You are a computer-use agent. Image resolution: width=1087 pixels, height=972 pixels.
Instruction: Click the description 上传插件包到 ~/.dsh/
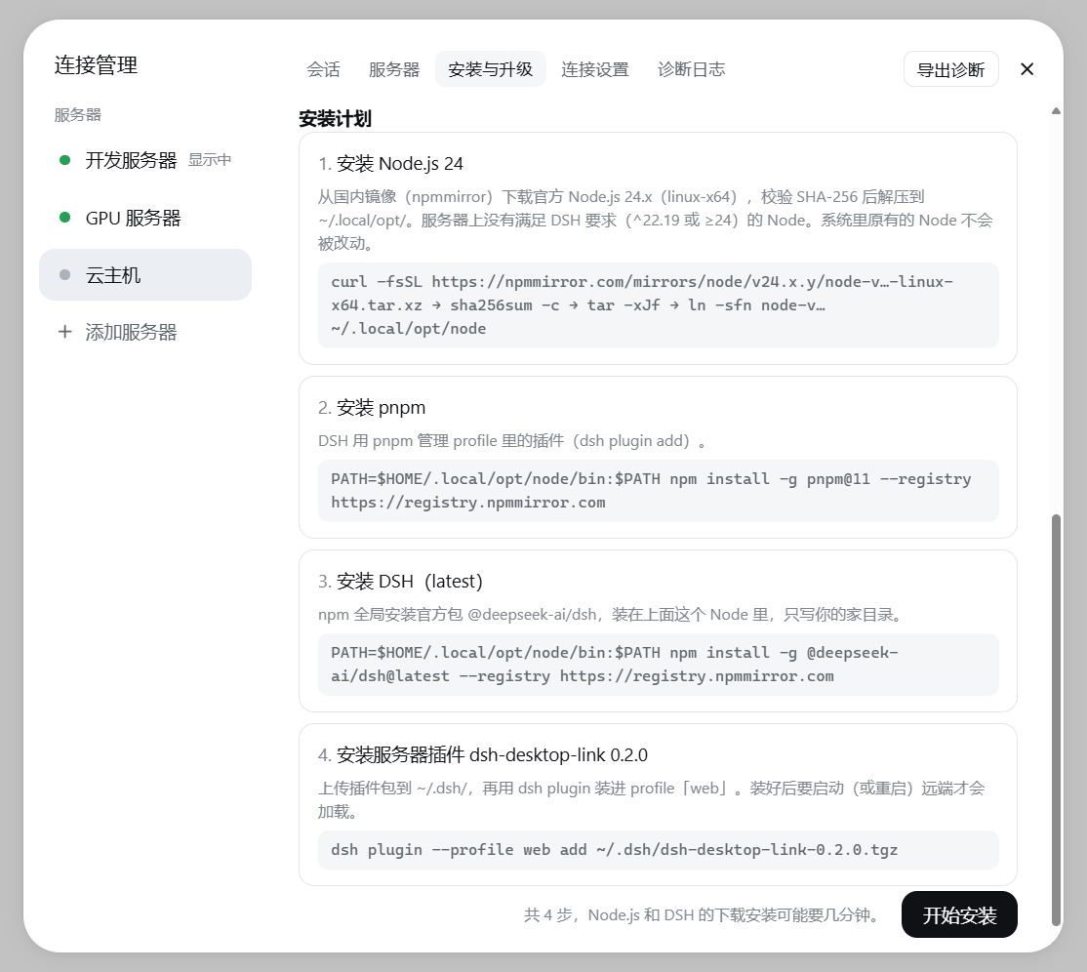(x=652, y=799)
